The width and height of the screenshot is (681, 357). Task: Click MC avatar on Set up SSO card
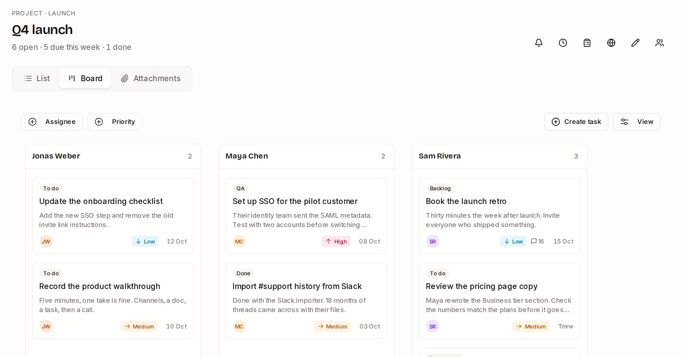point(239,241)
